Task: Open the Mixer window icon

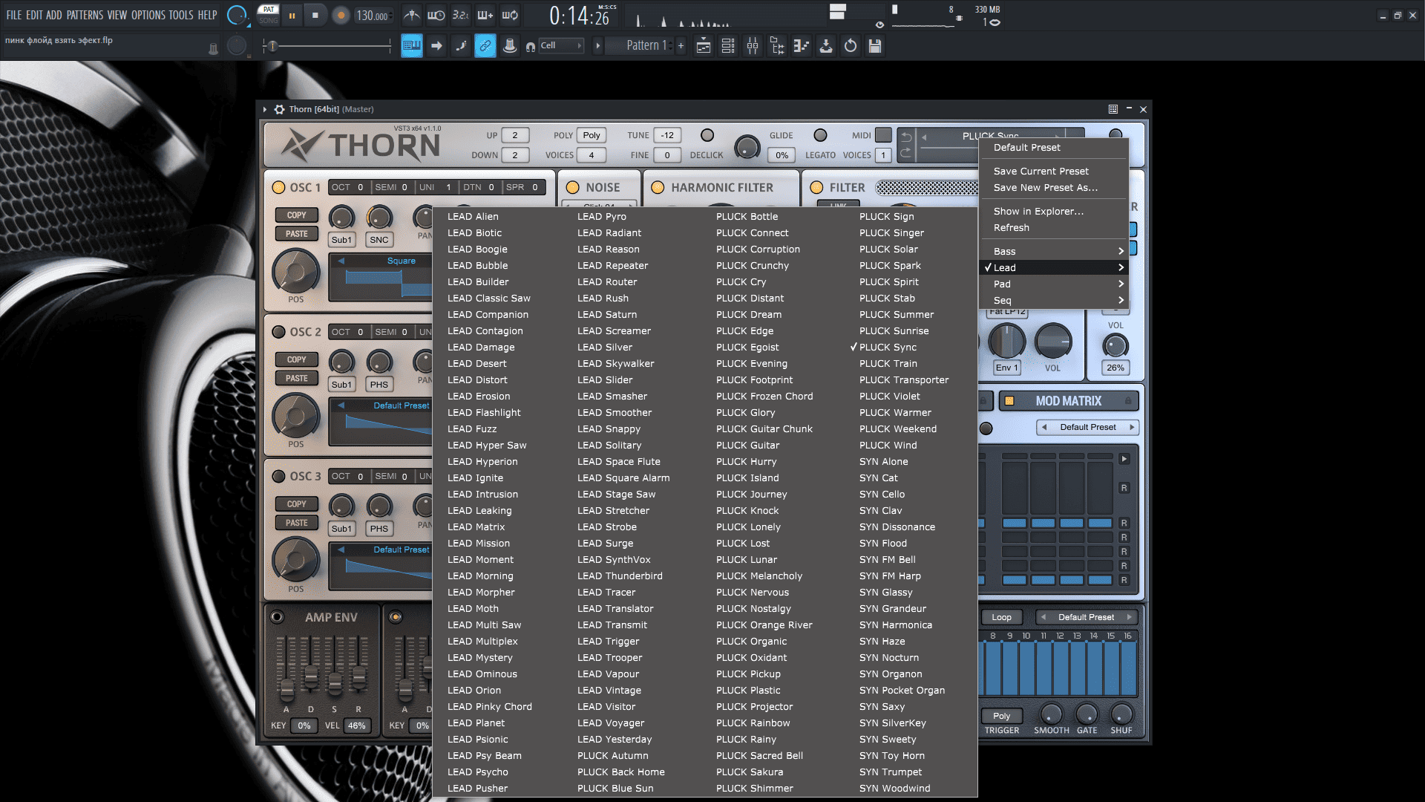Action: point(753,46)
